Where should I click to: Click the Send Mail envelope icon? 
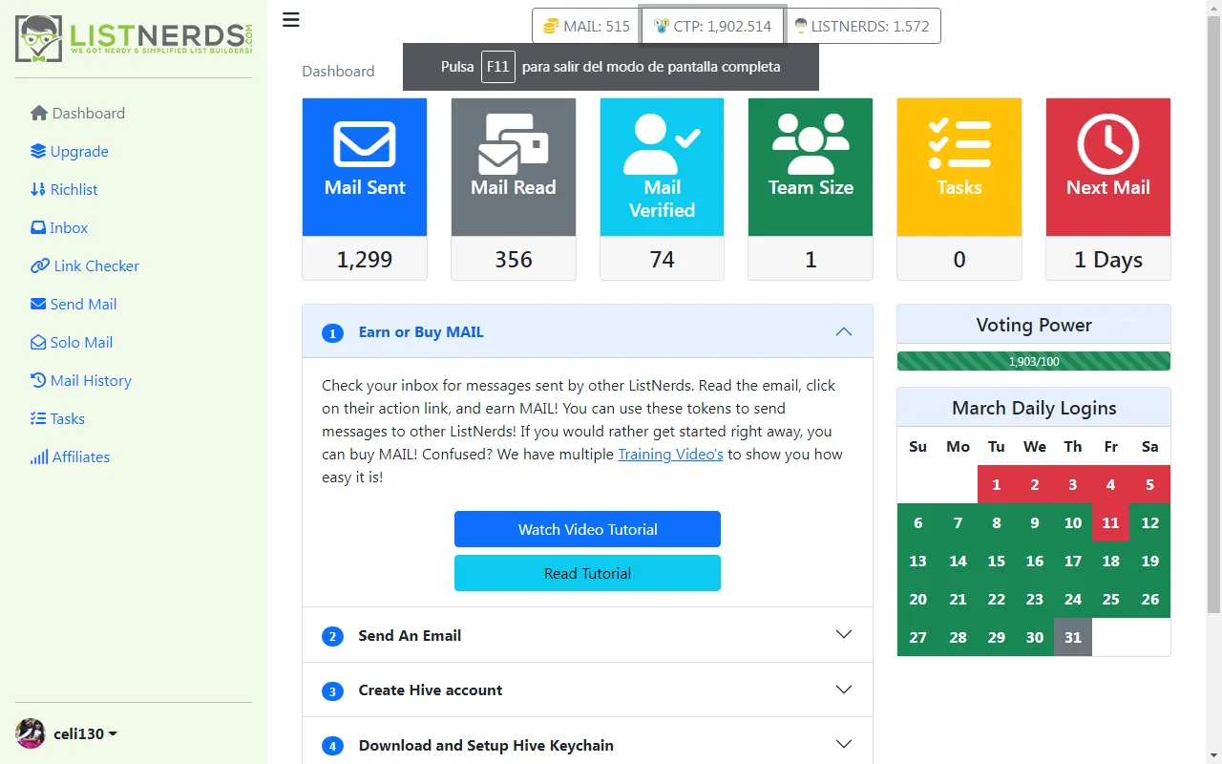tap(38, 304)
